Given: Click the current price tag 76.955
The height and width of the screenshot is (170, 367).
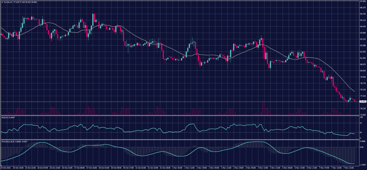Looking at the screenshot, I should 361,102.
